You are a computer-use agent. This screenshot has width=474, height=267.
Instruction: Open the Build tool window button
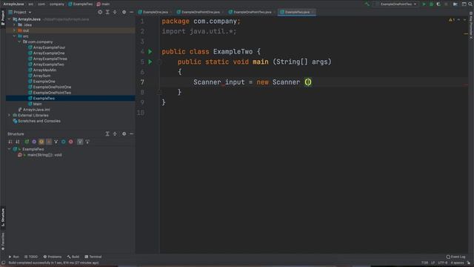coord(73,257)
